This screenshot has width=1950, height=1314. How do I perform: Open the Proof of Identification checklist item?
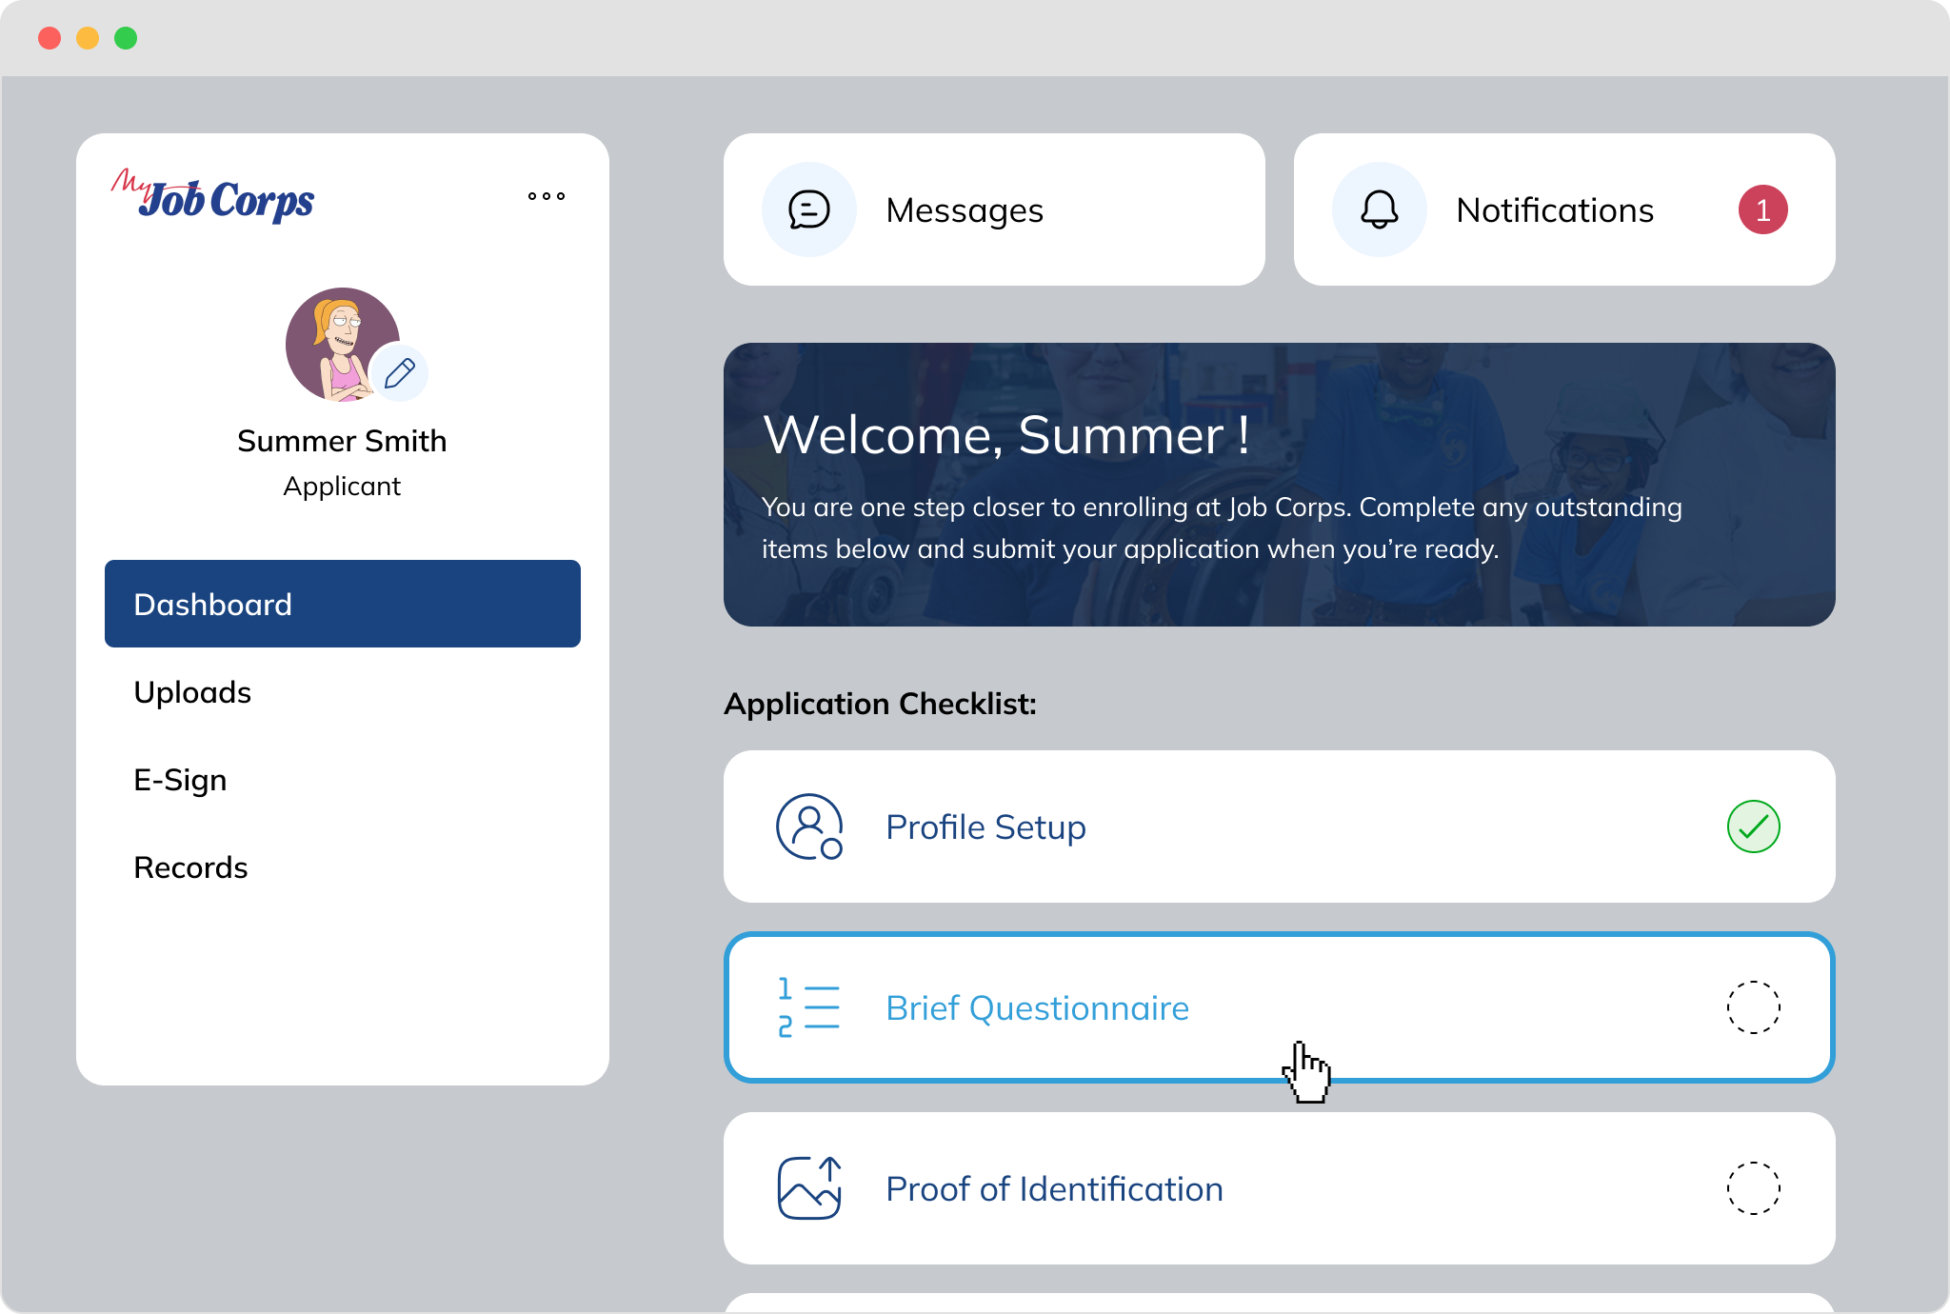coord(1280,1188)
